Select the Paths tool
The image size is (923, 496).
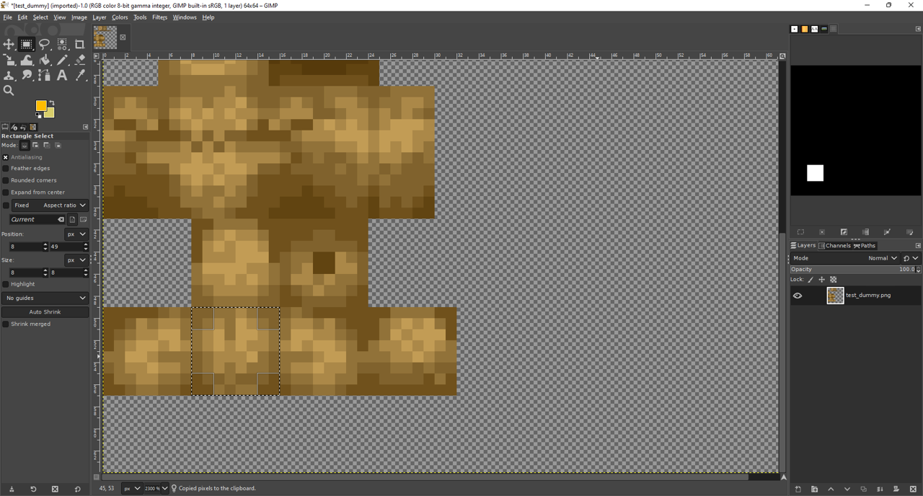pos(45,75)
